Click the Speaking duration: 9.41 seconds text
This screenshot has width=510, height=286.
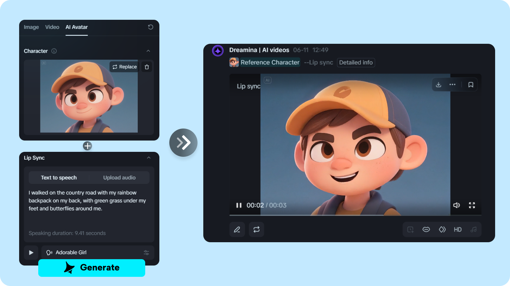67,233
